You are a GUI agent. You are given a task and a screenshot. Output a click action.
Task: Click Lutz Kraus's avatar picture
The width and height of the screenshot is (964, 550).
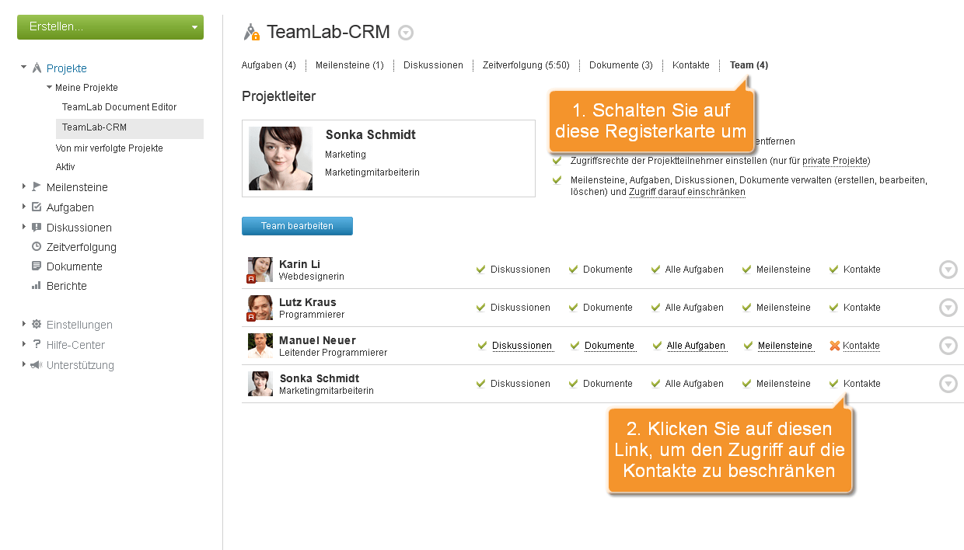click(x=260, y=308)
